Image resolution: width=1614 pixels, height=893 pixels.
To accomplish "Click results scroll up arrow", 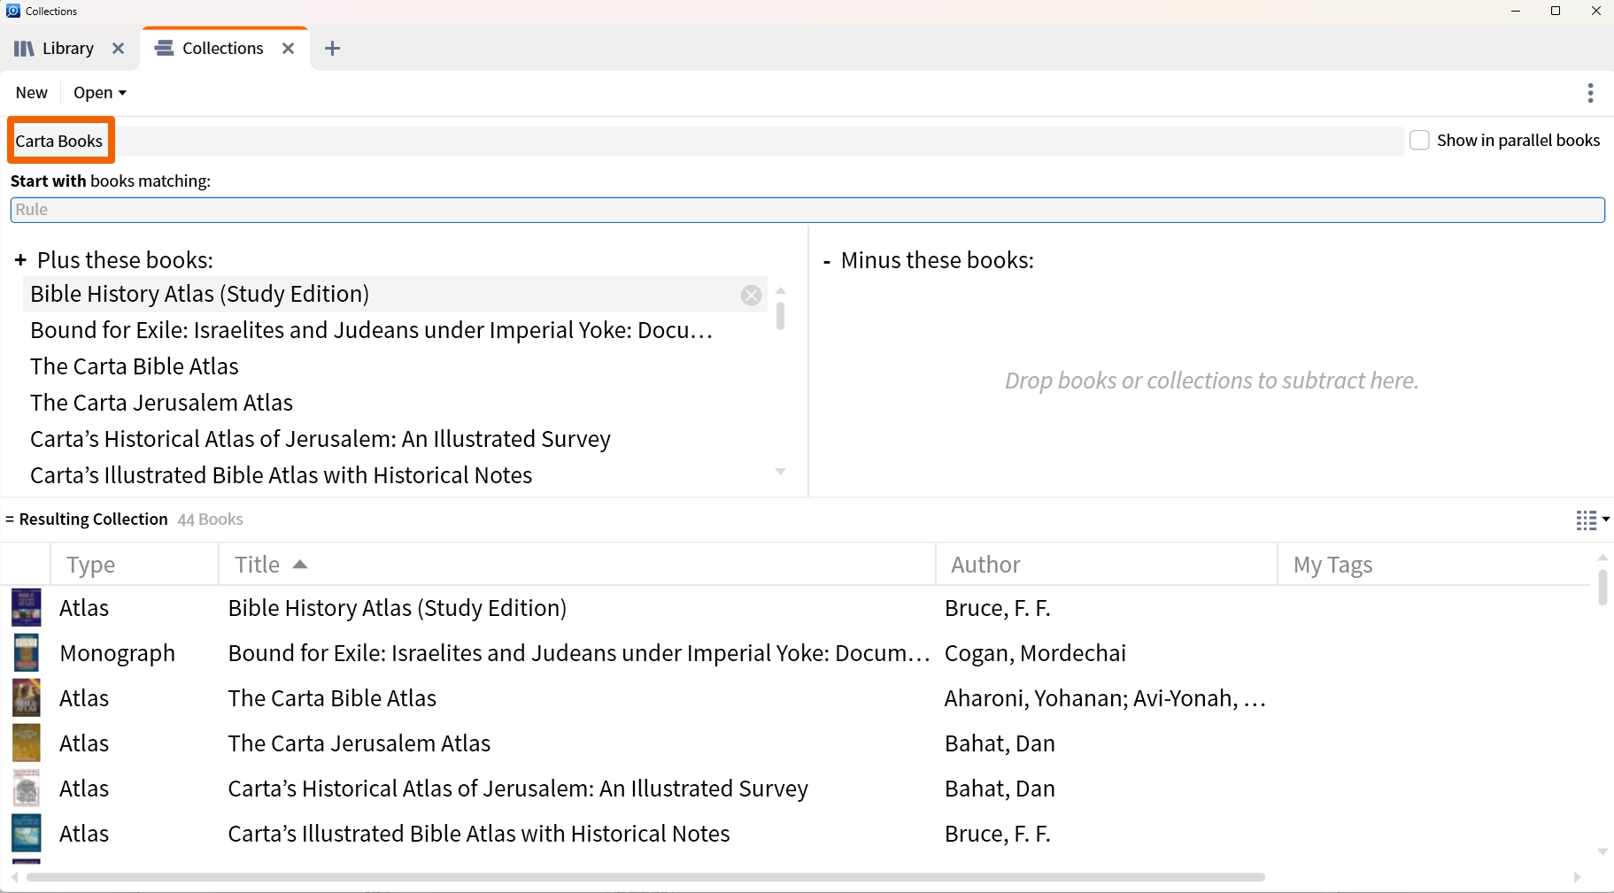I will [x=1602, y=558].
